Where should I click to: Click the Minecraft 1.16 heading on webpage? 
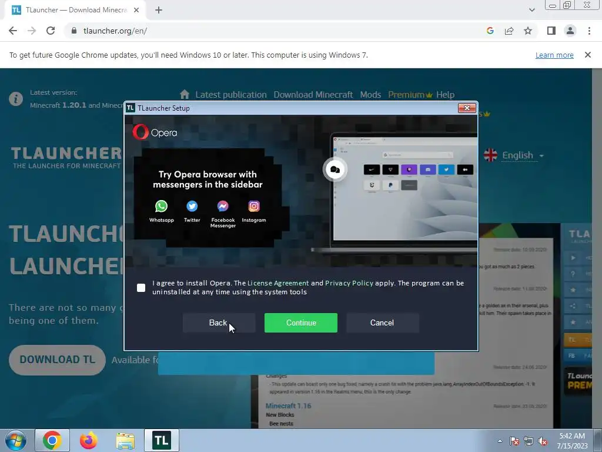point(288,406)
